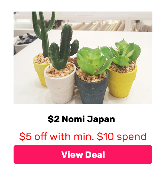Open the cactus plants deal thumbnail

[x=83, y=58]
